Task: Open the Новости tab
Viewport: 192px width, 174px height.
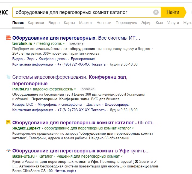Action: point(104,23)
